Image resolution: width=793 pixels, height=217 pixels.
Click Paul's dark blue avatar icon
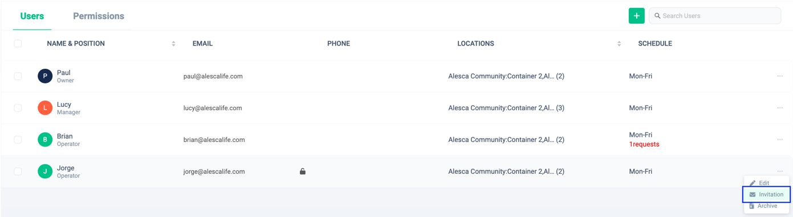(x=45, y=76)
